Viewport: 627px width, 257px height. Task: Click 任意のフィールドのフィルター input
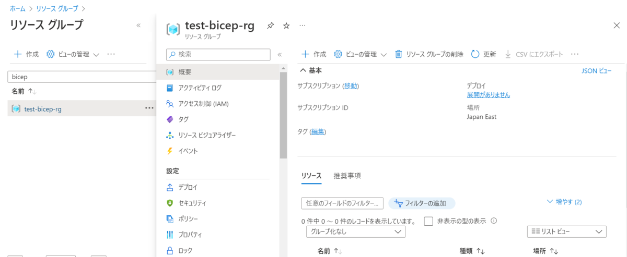pos(342,203)
